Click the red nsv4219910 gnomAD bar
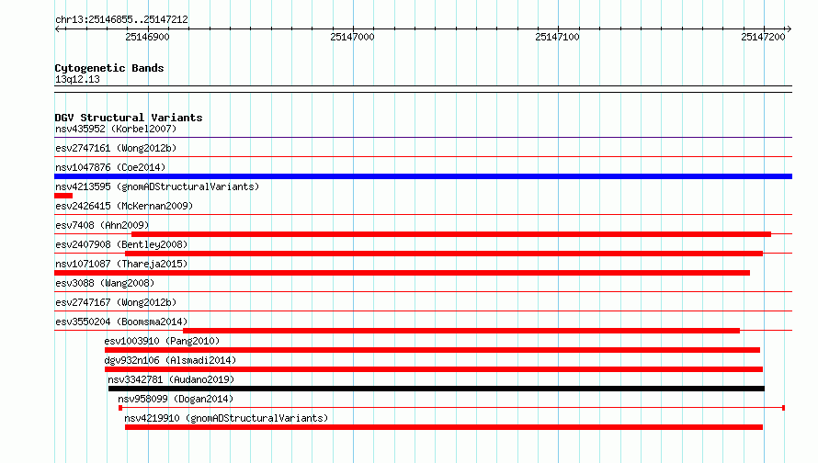 (x=443, y=427)
